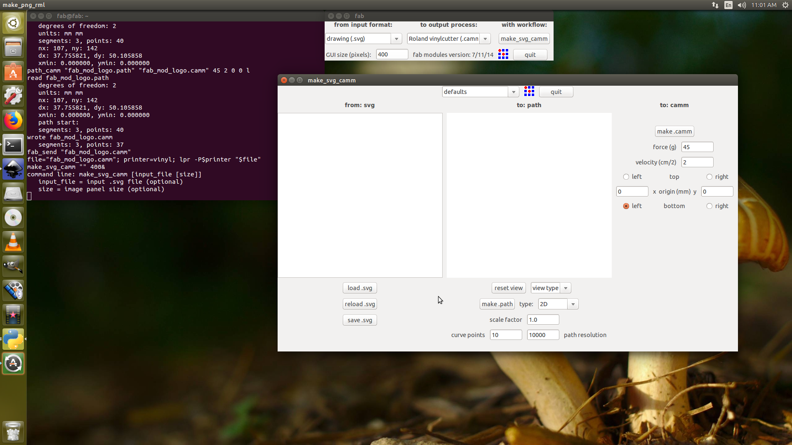Open Ubuntu Software Center icon
This screenshot has height=445, width=792.
[x=13, y=72]
